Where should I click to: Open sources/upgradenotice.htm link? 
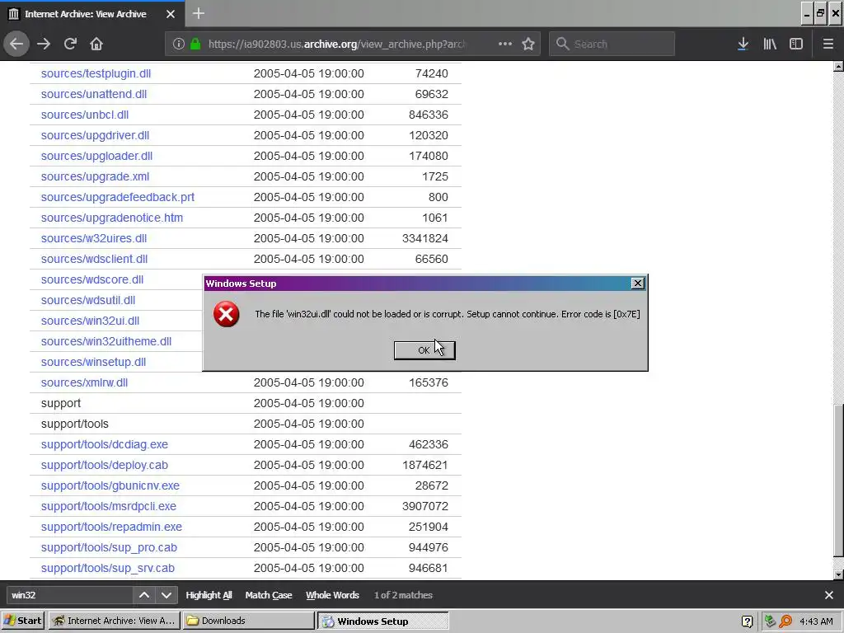112,218
